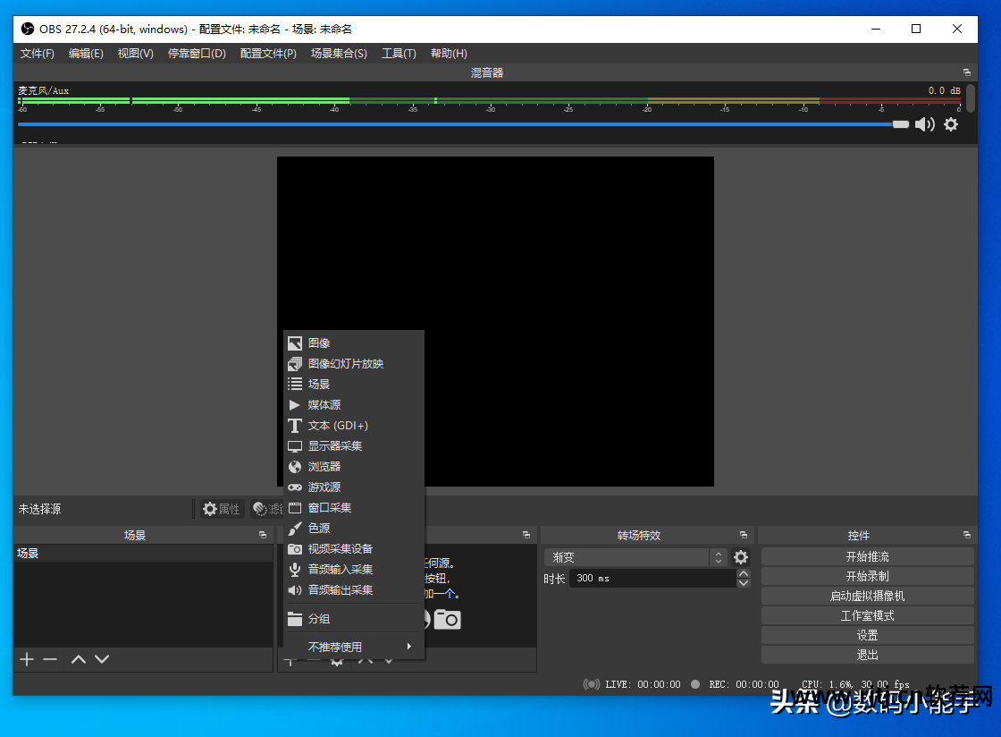The image size is (1001, 737).
Task: Select the 场景 item in scenes list
Action: [143, 553]
